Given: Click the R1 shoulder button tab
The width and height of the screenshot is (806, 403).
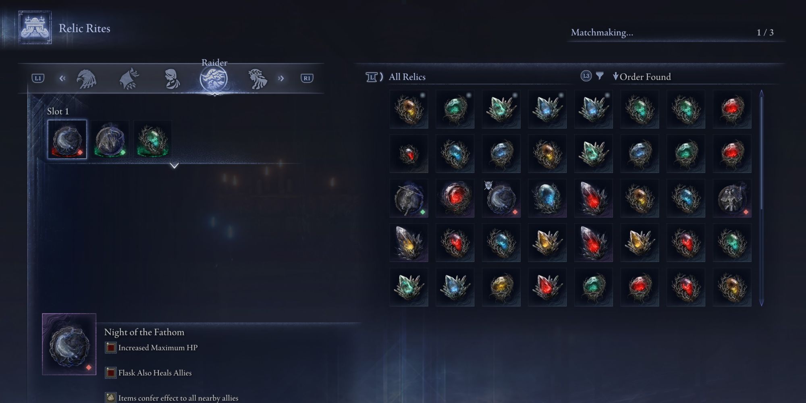Looking at the screenshot, I should pyautogui.click(x=307, y=78).
